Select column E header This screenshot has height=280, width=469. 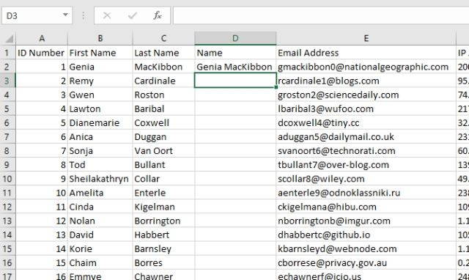tap(366, 38)
